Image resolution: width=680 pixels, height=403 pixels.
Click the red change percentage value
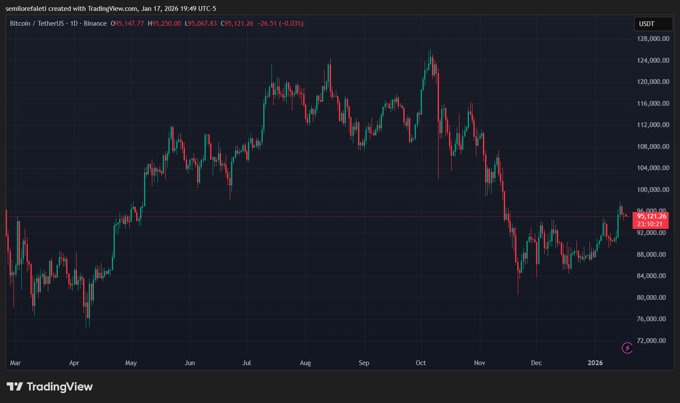point(291,24)
